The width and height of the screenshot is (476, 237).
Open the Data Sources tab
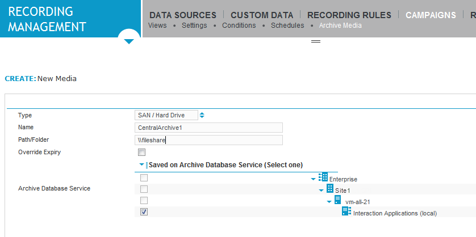point(182,15)
